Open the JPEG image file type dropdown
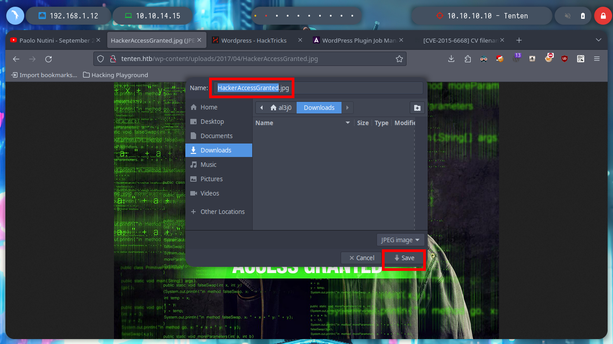 pos(400,240)
